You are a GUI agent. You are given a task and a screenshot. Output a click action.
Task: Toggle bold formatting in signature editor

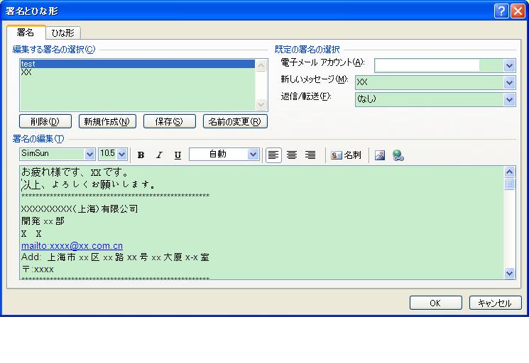[141, 155]
